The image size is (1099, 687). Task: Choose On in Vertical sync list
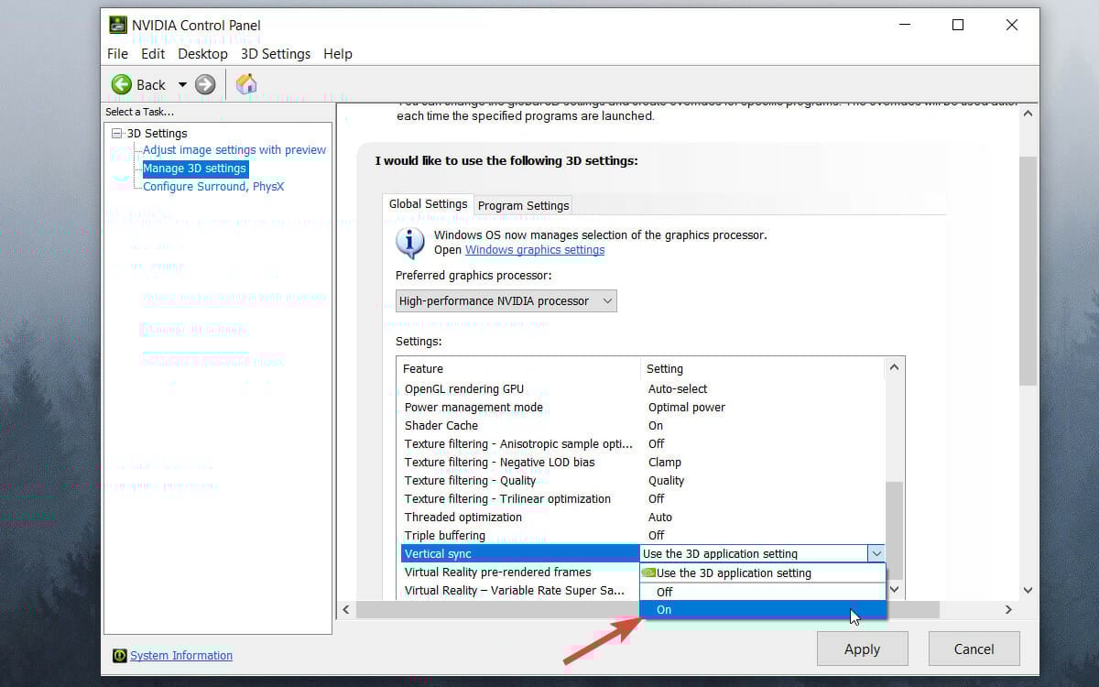click(762, 610)
